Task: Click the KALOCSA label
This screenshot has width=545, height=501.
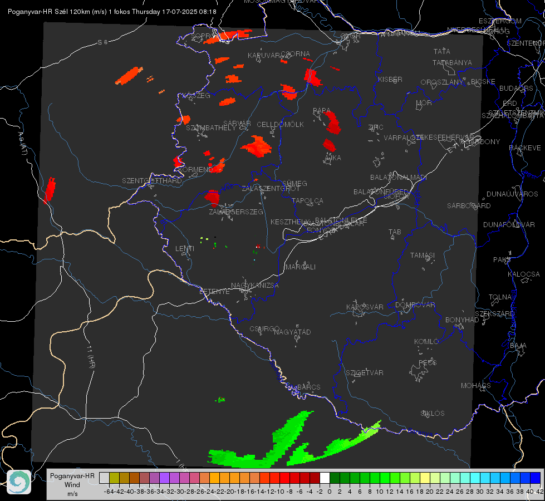Action: point(523,274)
